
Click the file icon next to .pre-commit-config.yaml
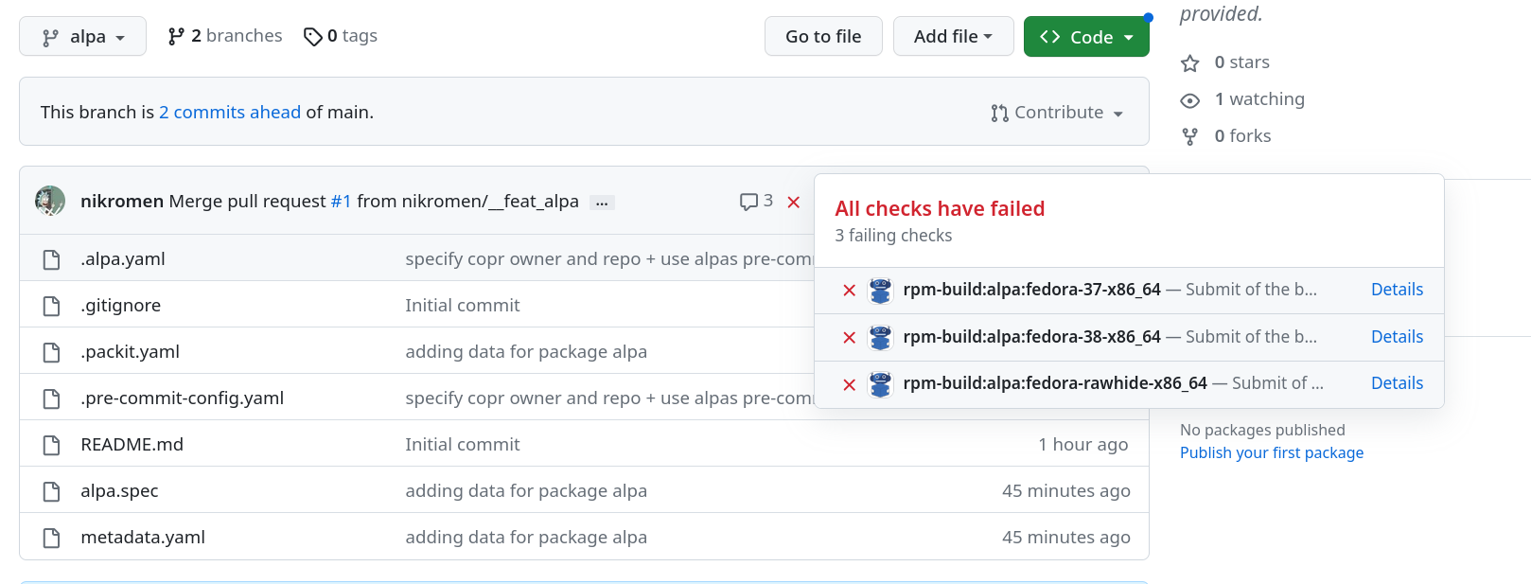pos(51,398)
